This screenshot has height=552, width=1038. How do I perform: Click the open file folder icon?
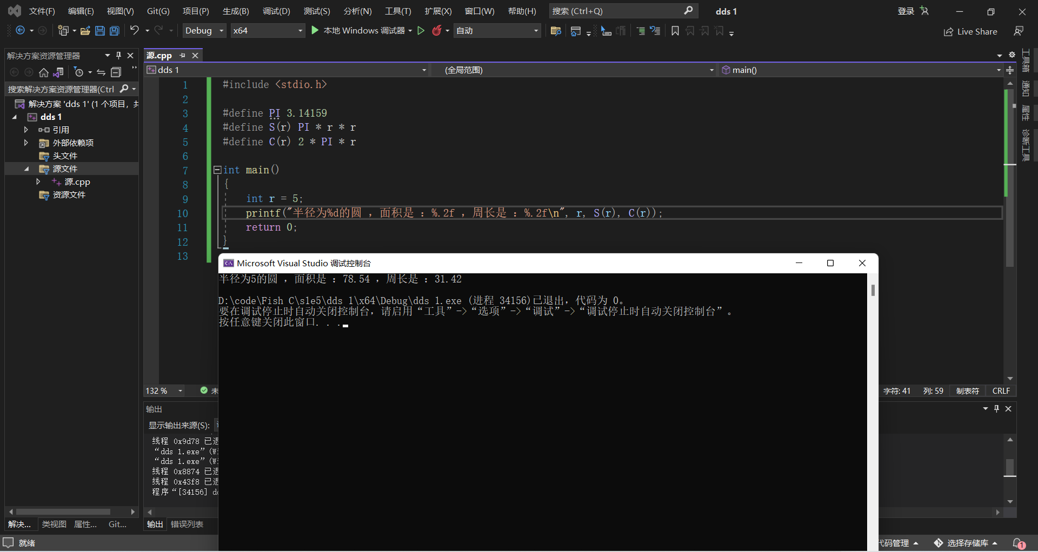[85, 31]
